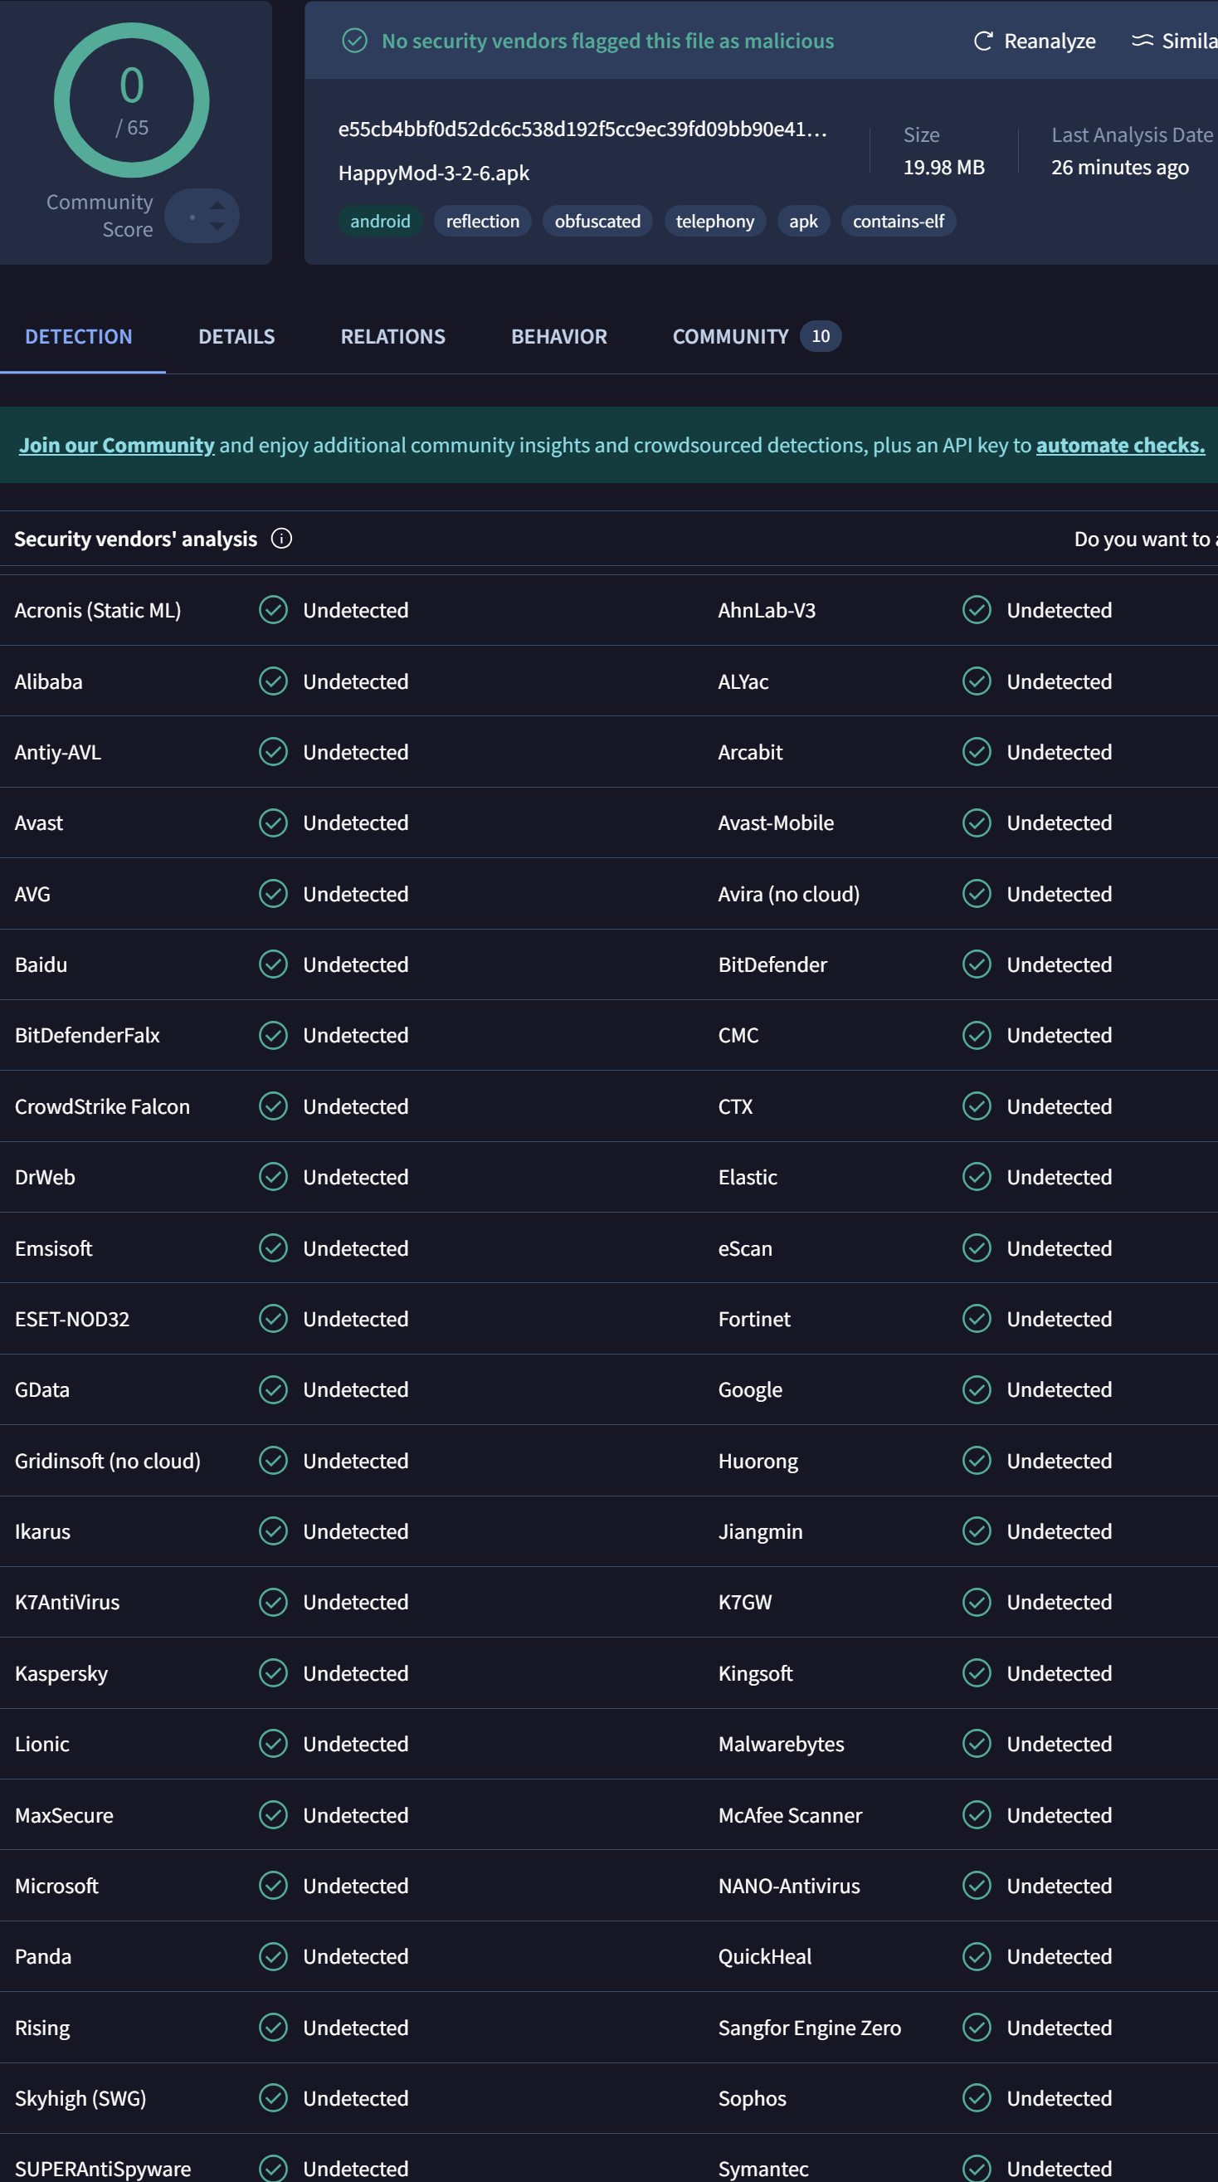Screen dimensions: 1218x2182
Task: Click the info icon beside Security vendors' analysis
Action: (x=280, y=539)
